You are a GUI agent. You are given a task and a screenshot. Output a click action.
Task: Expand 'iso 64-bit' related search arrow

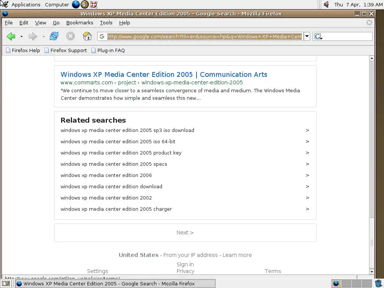tap(307, 141)
